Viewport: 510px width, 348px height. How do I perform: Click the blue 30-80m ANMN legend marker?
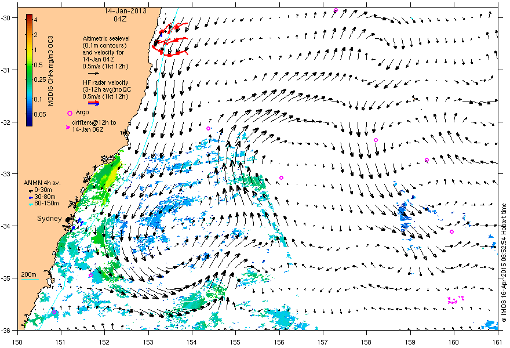(31, 198)
